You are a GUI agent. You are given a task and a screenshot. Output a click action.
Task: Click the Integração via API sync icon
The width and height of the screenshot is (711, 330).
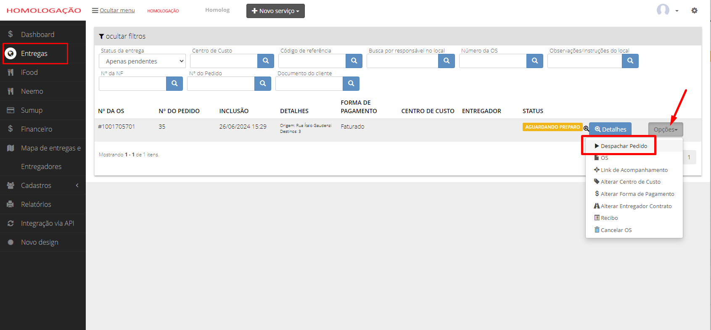tap(11, 223)
